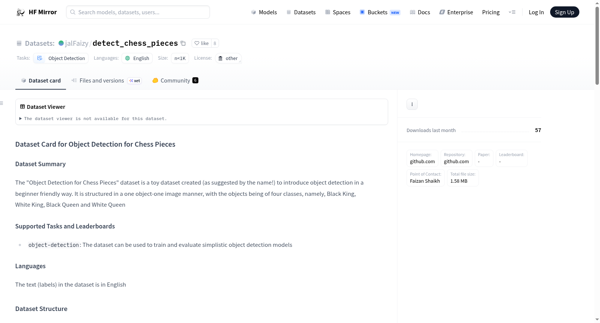600x323 pixels.
Task: Like this dataset
Action: (201, 43)
